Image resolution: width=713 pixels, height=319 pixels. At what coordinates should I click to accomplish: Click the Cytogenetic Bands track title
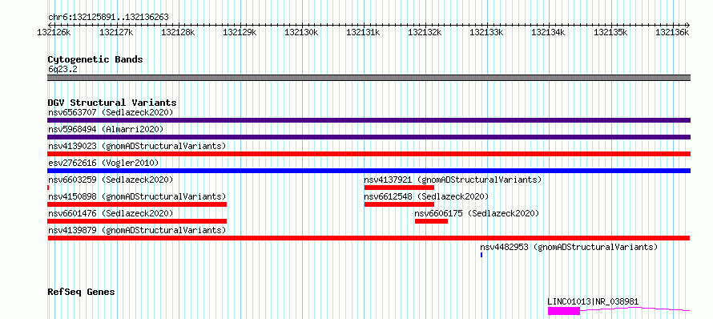pos(95,59)
